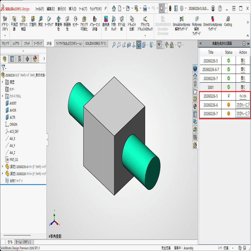Pin the auto-generated drawings panel
The image size is (251, 251).
click(x=248, y=44)
